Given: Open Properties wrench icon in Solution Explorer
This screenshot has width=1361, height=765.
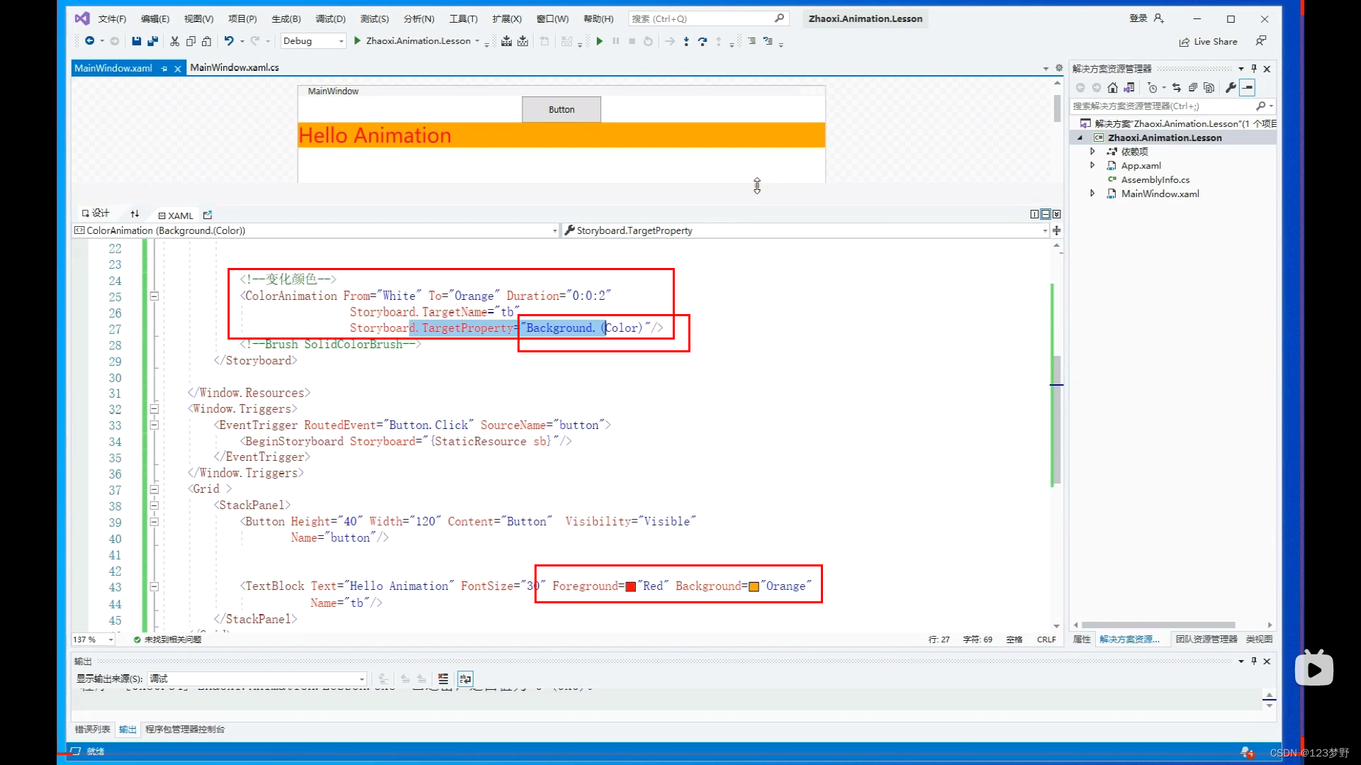Looking at the screenshot, I should (x=1231, y=88).
